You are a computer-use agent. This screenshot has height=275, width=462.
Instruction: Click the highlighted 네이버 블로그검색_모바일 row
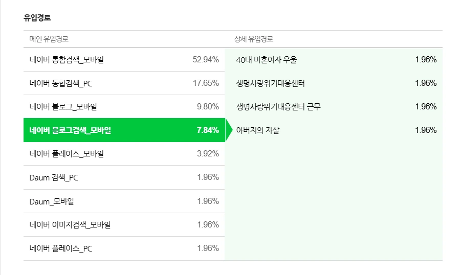click(x=124, y=130)
